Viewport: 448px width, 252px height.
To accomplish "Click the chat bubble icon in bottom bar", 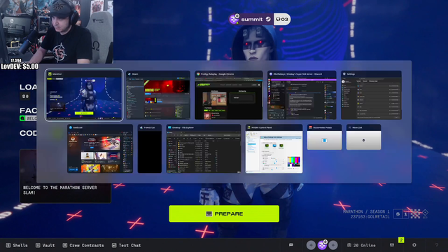I will pos(291,245).
